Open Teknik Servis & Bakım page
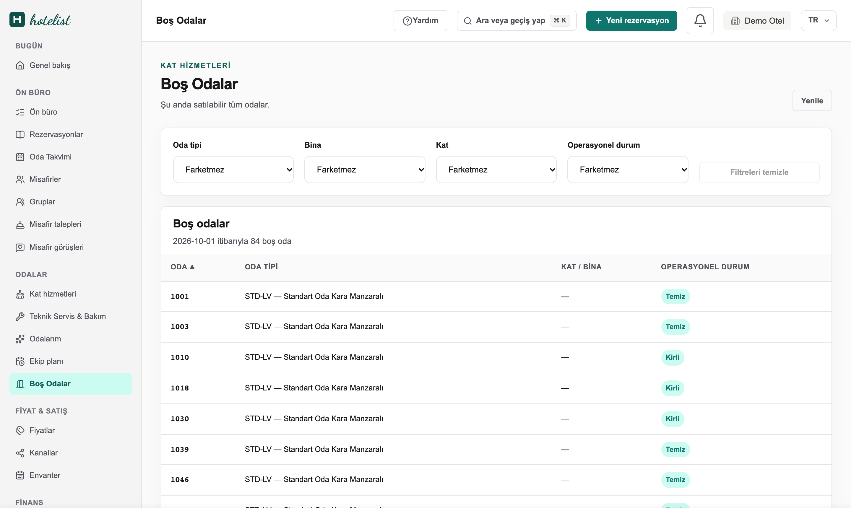The image size is (851, 508). pos(71,316)
